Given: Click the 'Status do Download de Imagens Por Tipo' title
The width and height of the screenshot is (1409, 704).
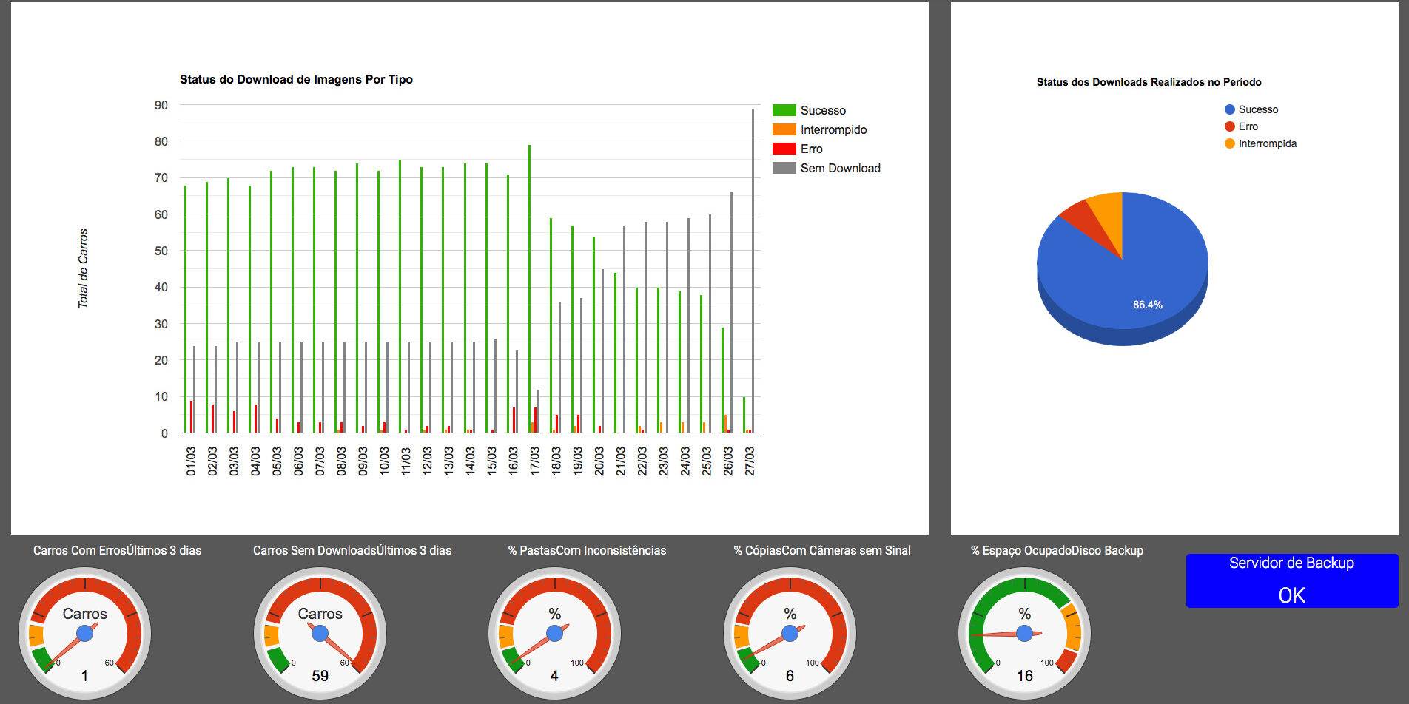Looking at the screenshot, I should click(x=296, y=79).
